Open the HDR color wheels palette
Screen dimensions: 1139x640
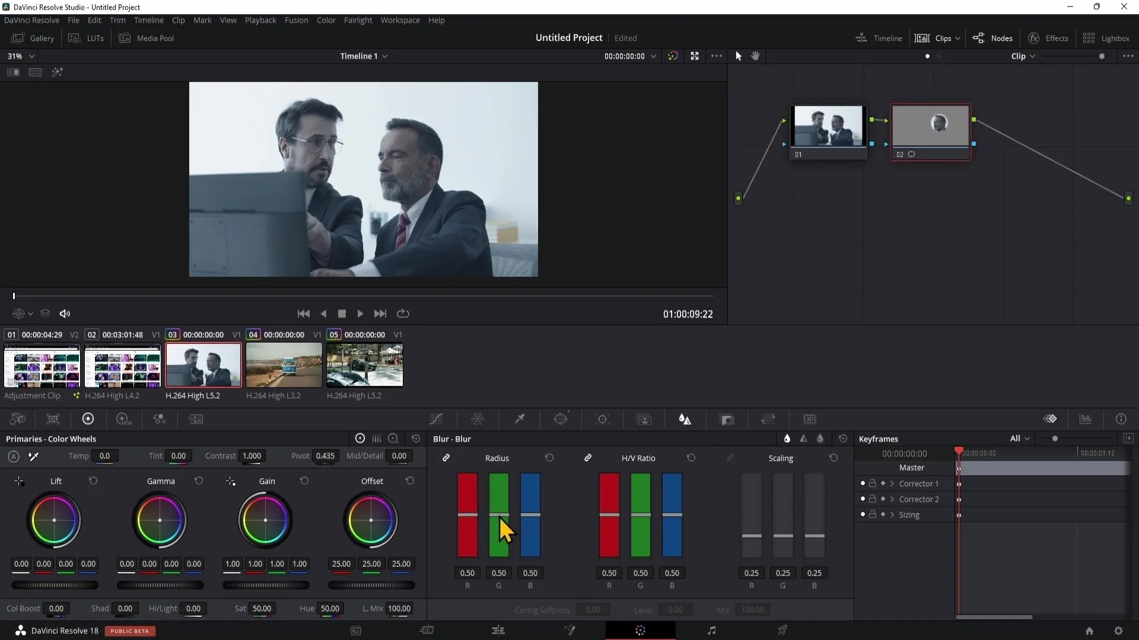coord(123,419)
